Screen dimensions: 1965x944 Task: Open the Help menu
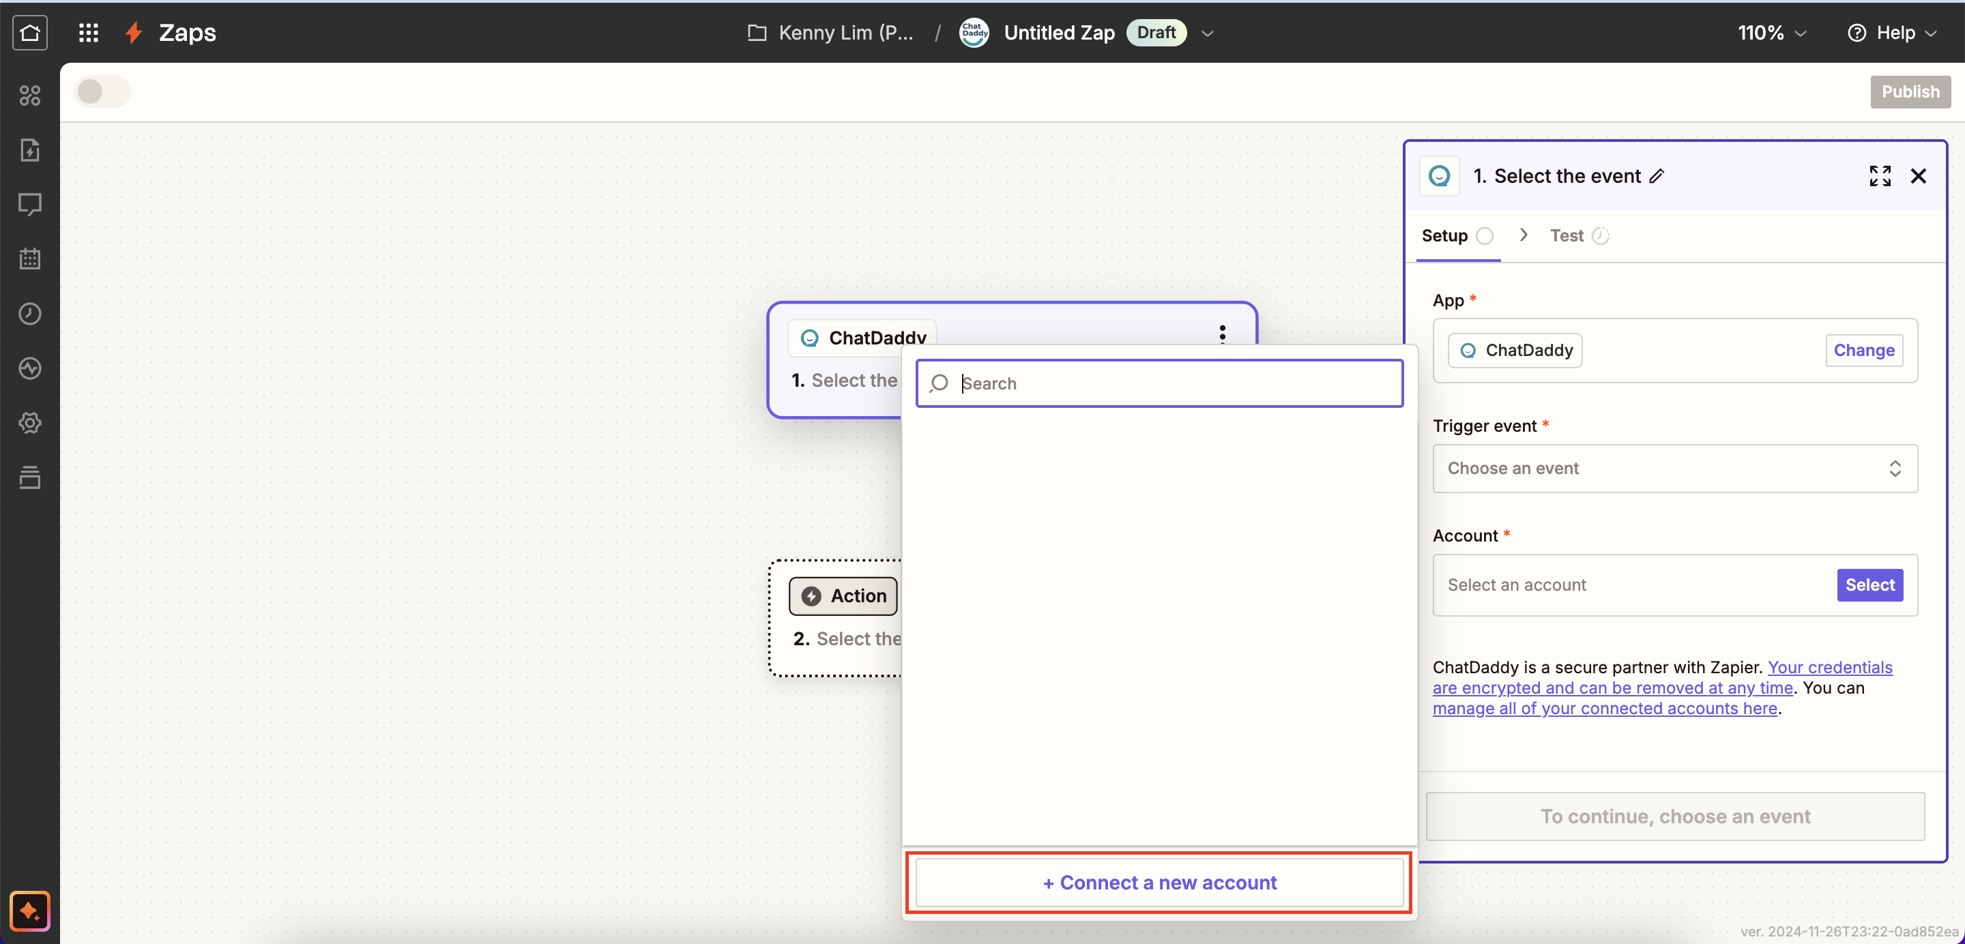[x=1892, y=33]
